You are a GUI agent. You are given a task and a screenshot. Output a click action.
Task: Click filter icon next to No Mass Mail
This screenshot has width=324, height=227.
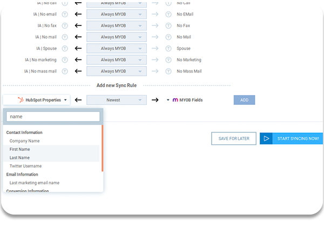pyautogui.click(x=168, y=71)
